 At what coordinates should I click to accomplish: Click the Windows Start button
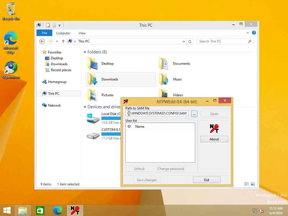pyautogui.click(x=7, y=210)
